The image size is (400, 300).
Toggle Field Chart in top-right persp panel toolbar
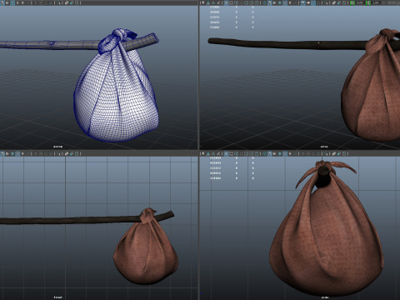pyautogui.click(x=247, y=2)
